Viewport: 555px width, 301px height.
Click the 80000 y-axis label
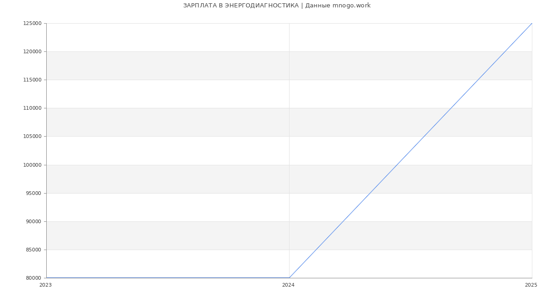pyautogui.click(x=34, y=278)
